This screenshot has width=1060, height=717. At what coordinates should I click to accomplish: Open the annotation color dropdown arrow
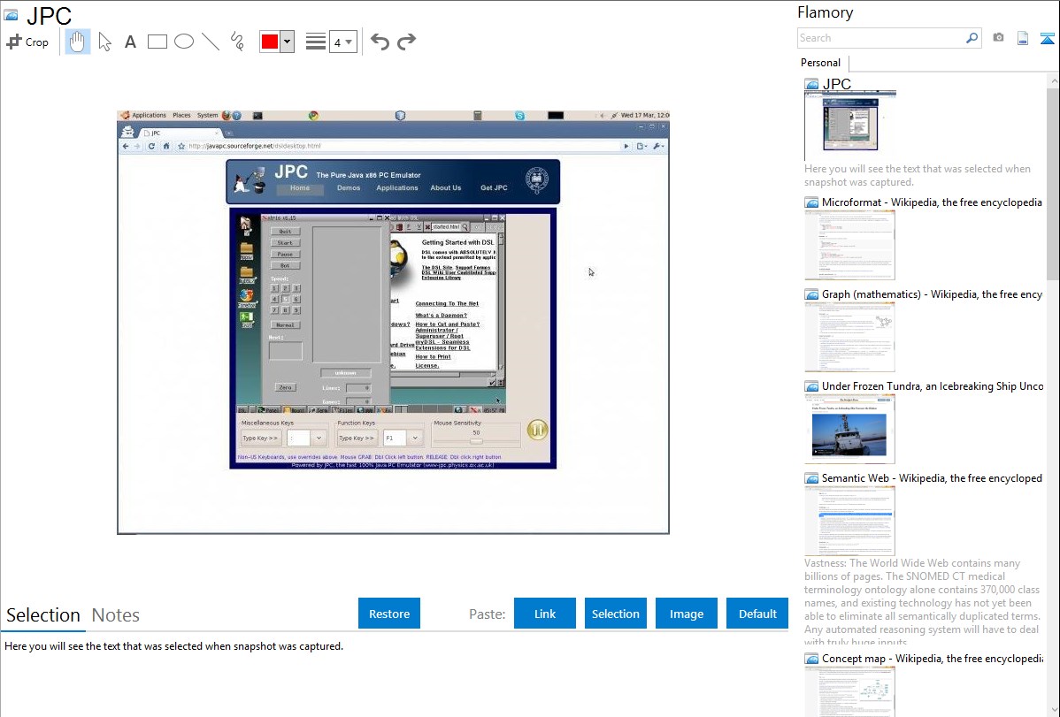pyautogui.click(x=288, y=42)
